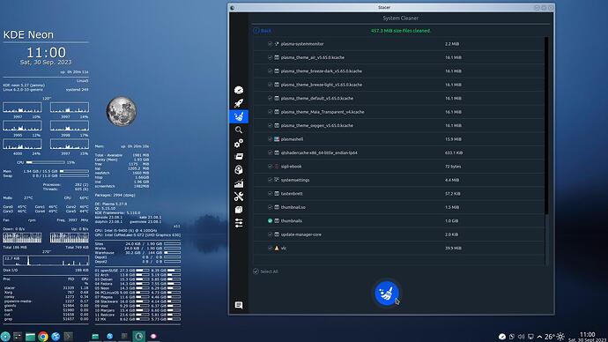608x342 pixels.
Task: Toggle the systemsettings row checkbox
Action: pyautogui.click(x=270, y=180)
